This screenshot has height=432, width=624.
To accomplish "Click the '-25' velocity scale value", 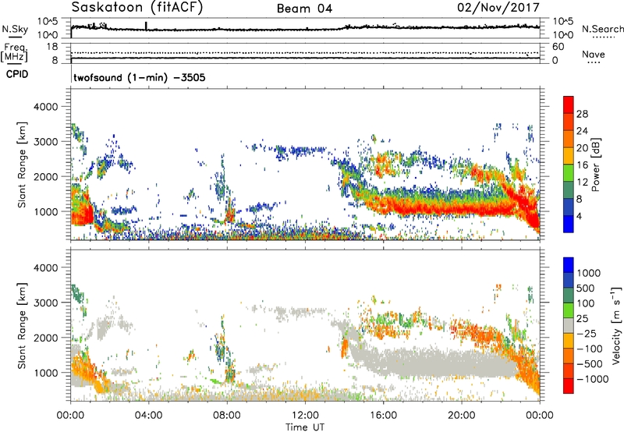I will click(x=587, y=333).
